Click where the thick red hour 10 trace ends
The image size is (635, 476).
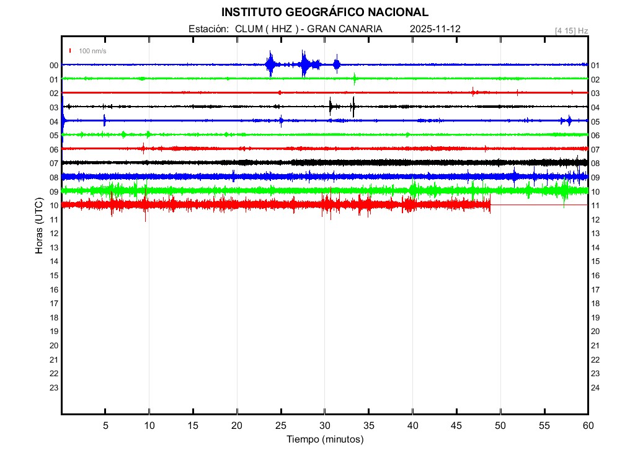pos(490,205)
